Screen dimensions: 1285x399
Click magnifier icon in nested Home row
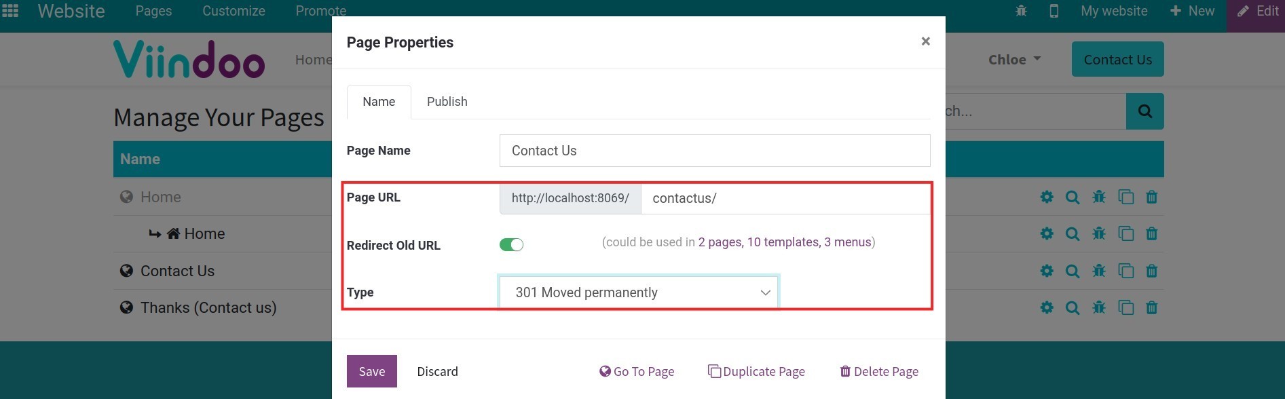click(1073, 233)
